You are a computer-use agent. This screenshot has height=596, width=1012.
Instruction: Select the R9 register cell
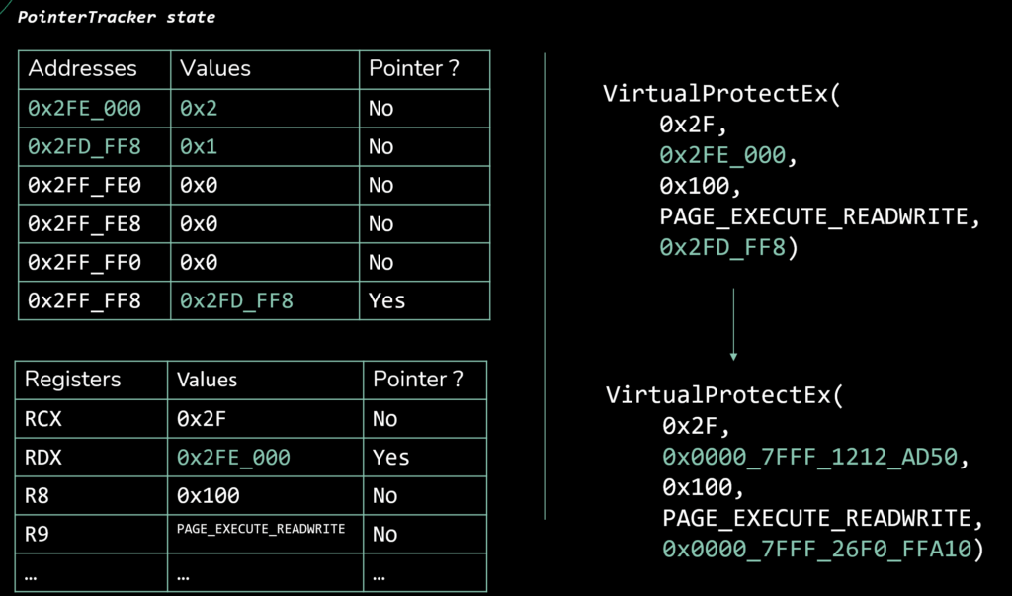tap(37, 535)
